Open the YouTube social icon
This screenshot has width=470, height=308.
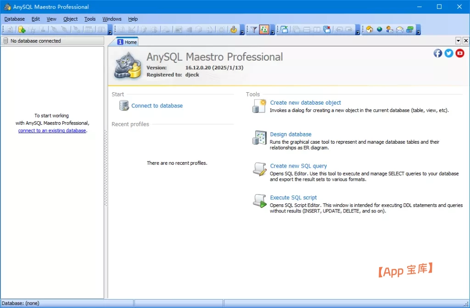460,53
